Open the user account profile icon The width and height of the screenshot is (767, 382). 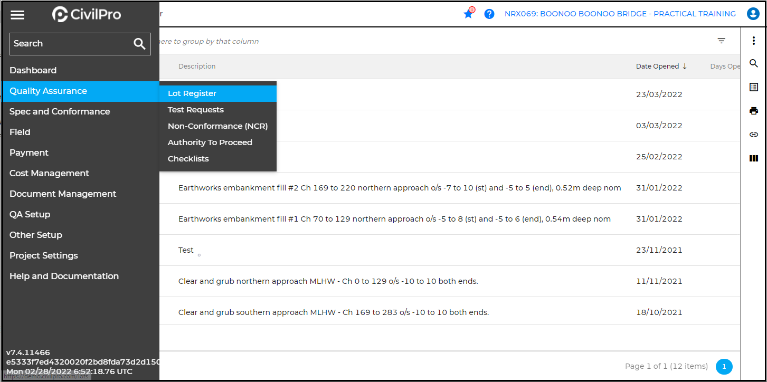tap(753, 14)
